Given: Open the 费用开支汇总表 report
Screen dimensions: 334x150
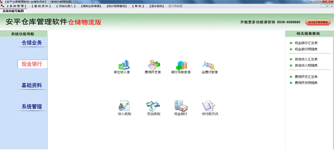Looking at the screenshot, I should click(x=306, y=77).
